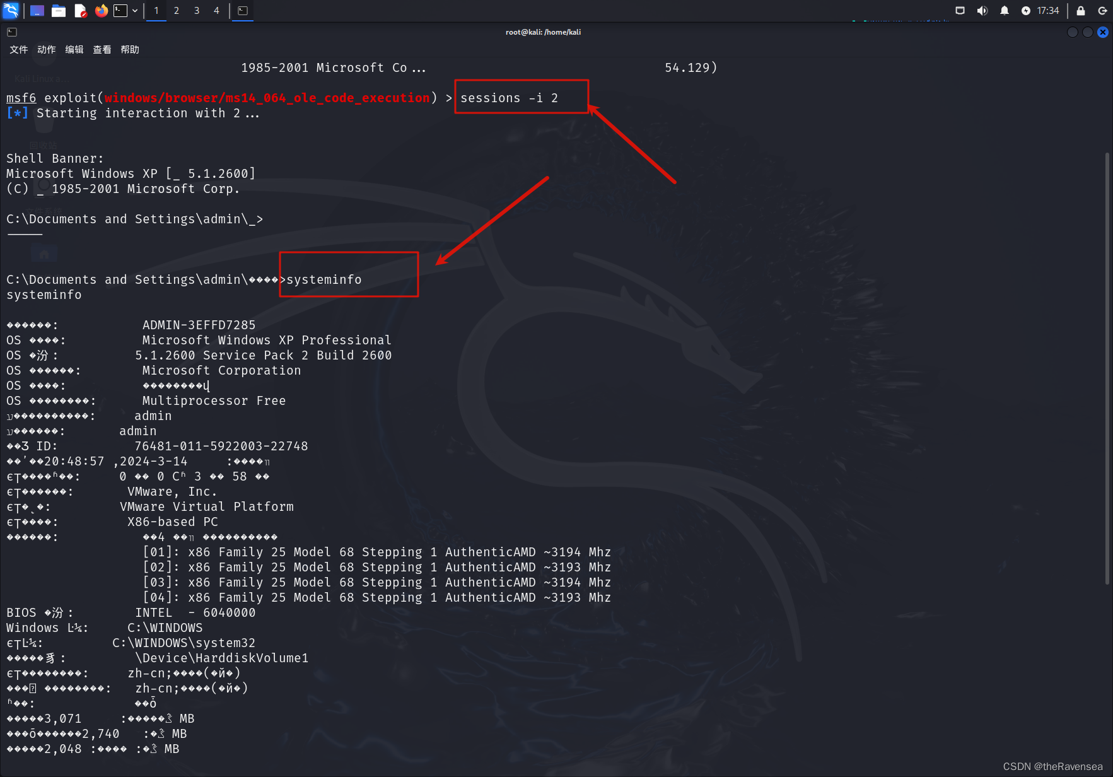Click processor entry '[04]' line

(377, 597)
